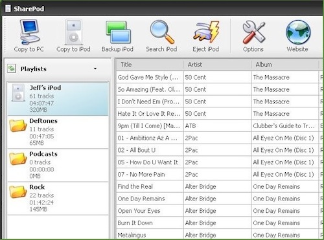Select the Jeff's iPod entry name
Image resolution: width=324 pixels, height=240 pixels.
pos(45,87)
